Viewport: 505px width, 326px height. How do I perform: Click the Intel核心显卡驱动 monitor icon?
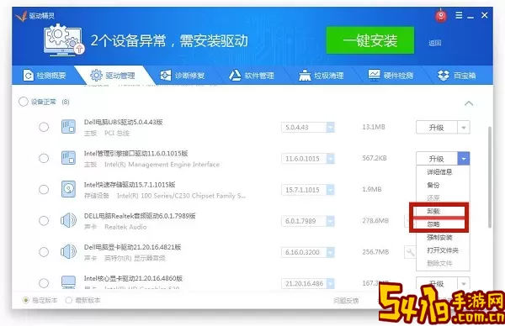[69, 282]
